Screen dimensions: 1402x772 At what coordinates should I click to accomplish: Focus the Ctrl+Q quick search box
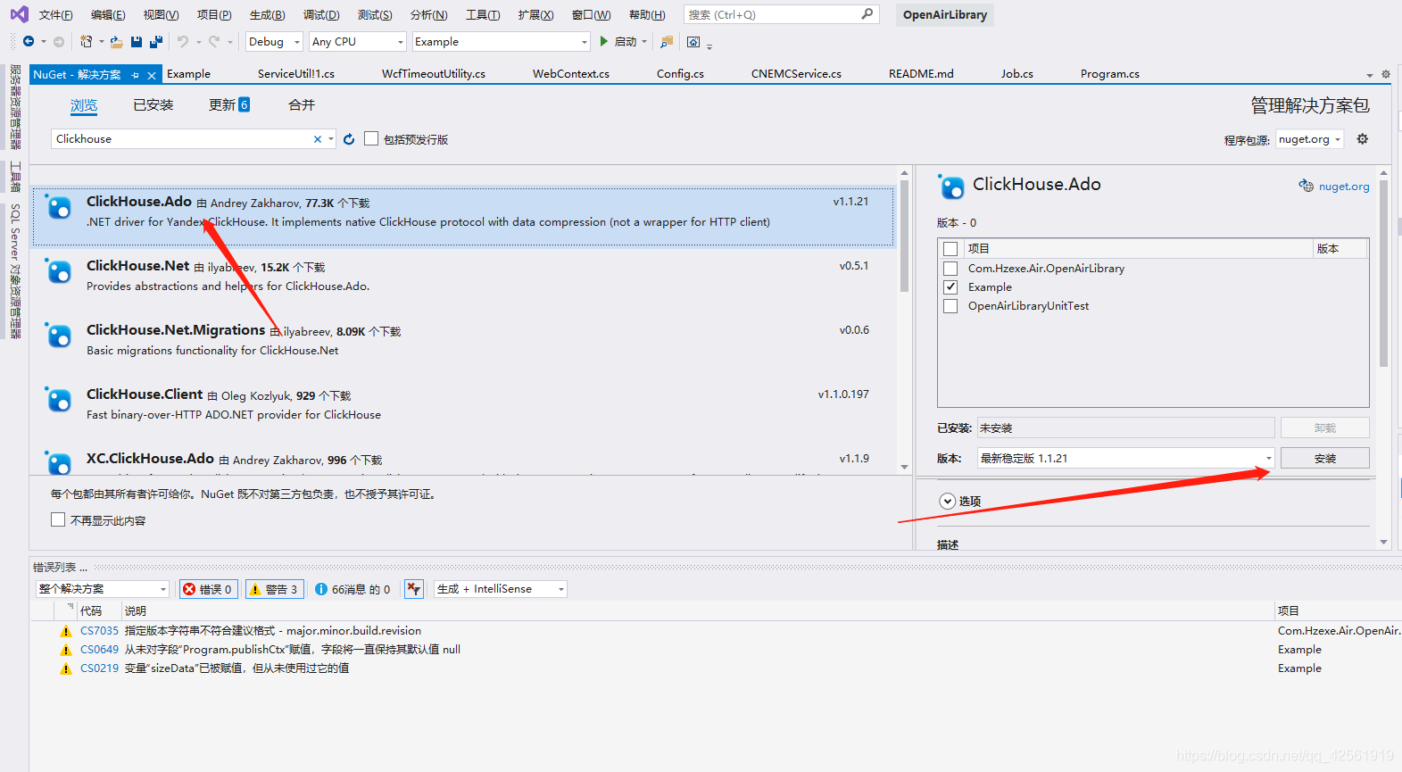pos(781,15)
